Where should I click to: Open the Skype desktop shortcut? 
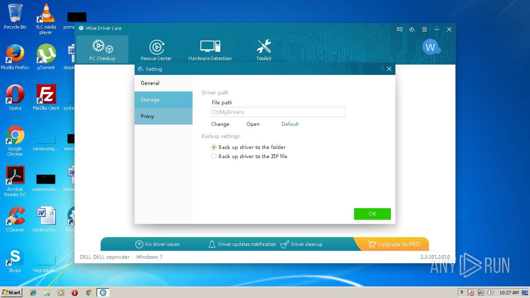(15, 260)
